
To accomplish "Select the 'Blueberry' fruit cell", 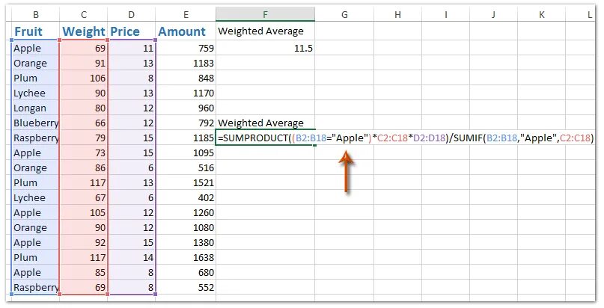I will 35,123.
